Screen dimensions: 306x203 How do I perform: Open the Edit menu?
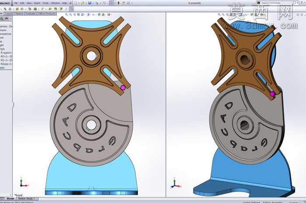22,3
